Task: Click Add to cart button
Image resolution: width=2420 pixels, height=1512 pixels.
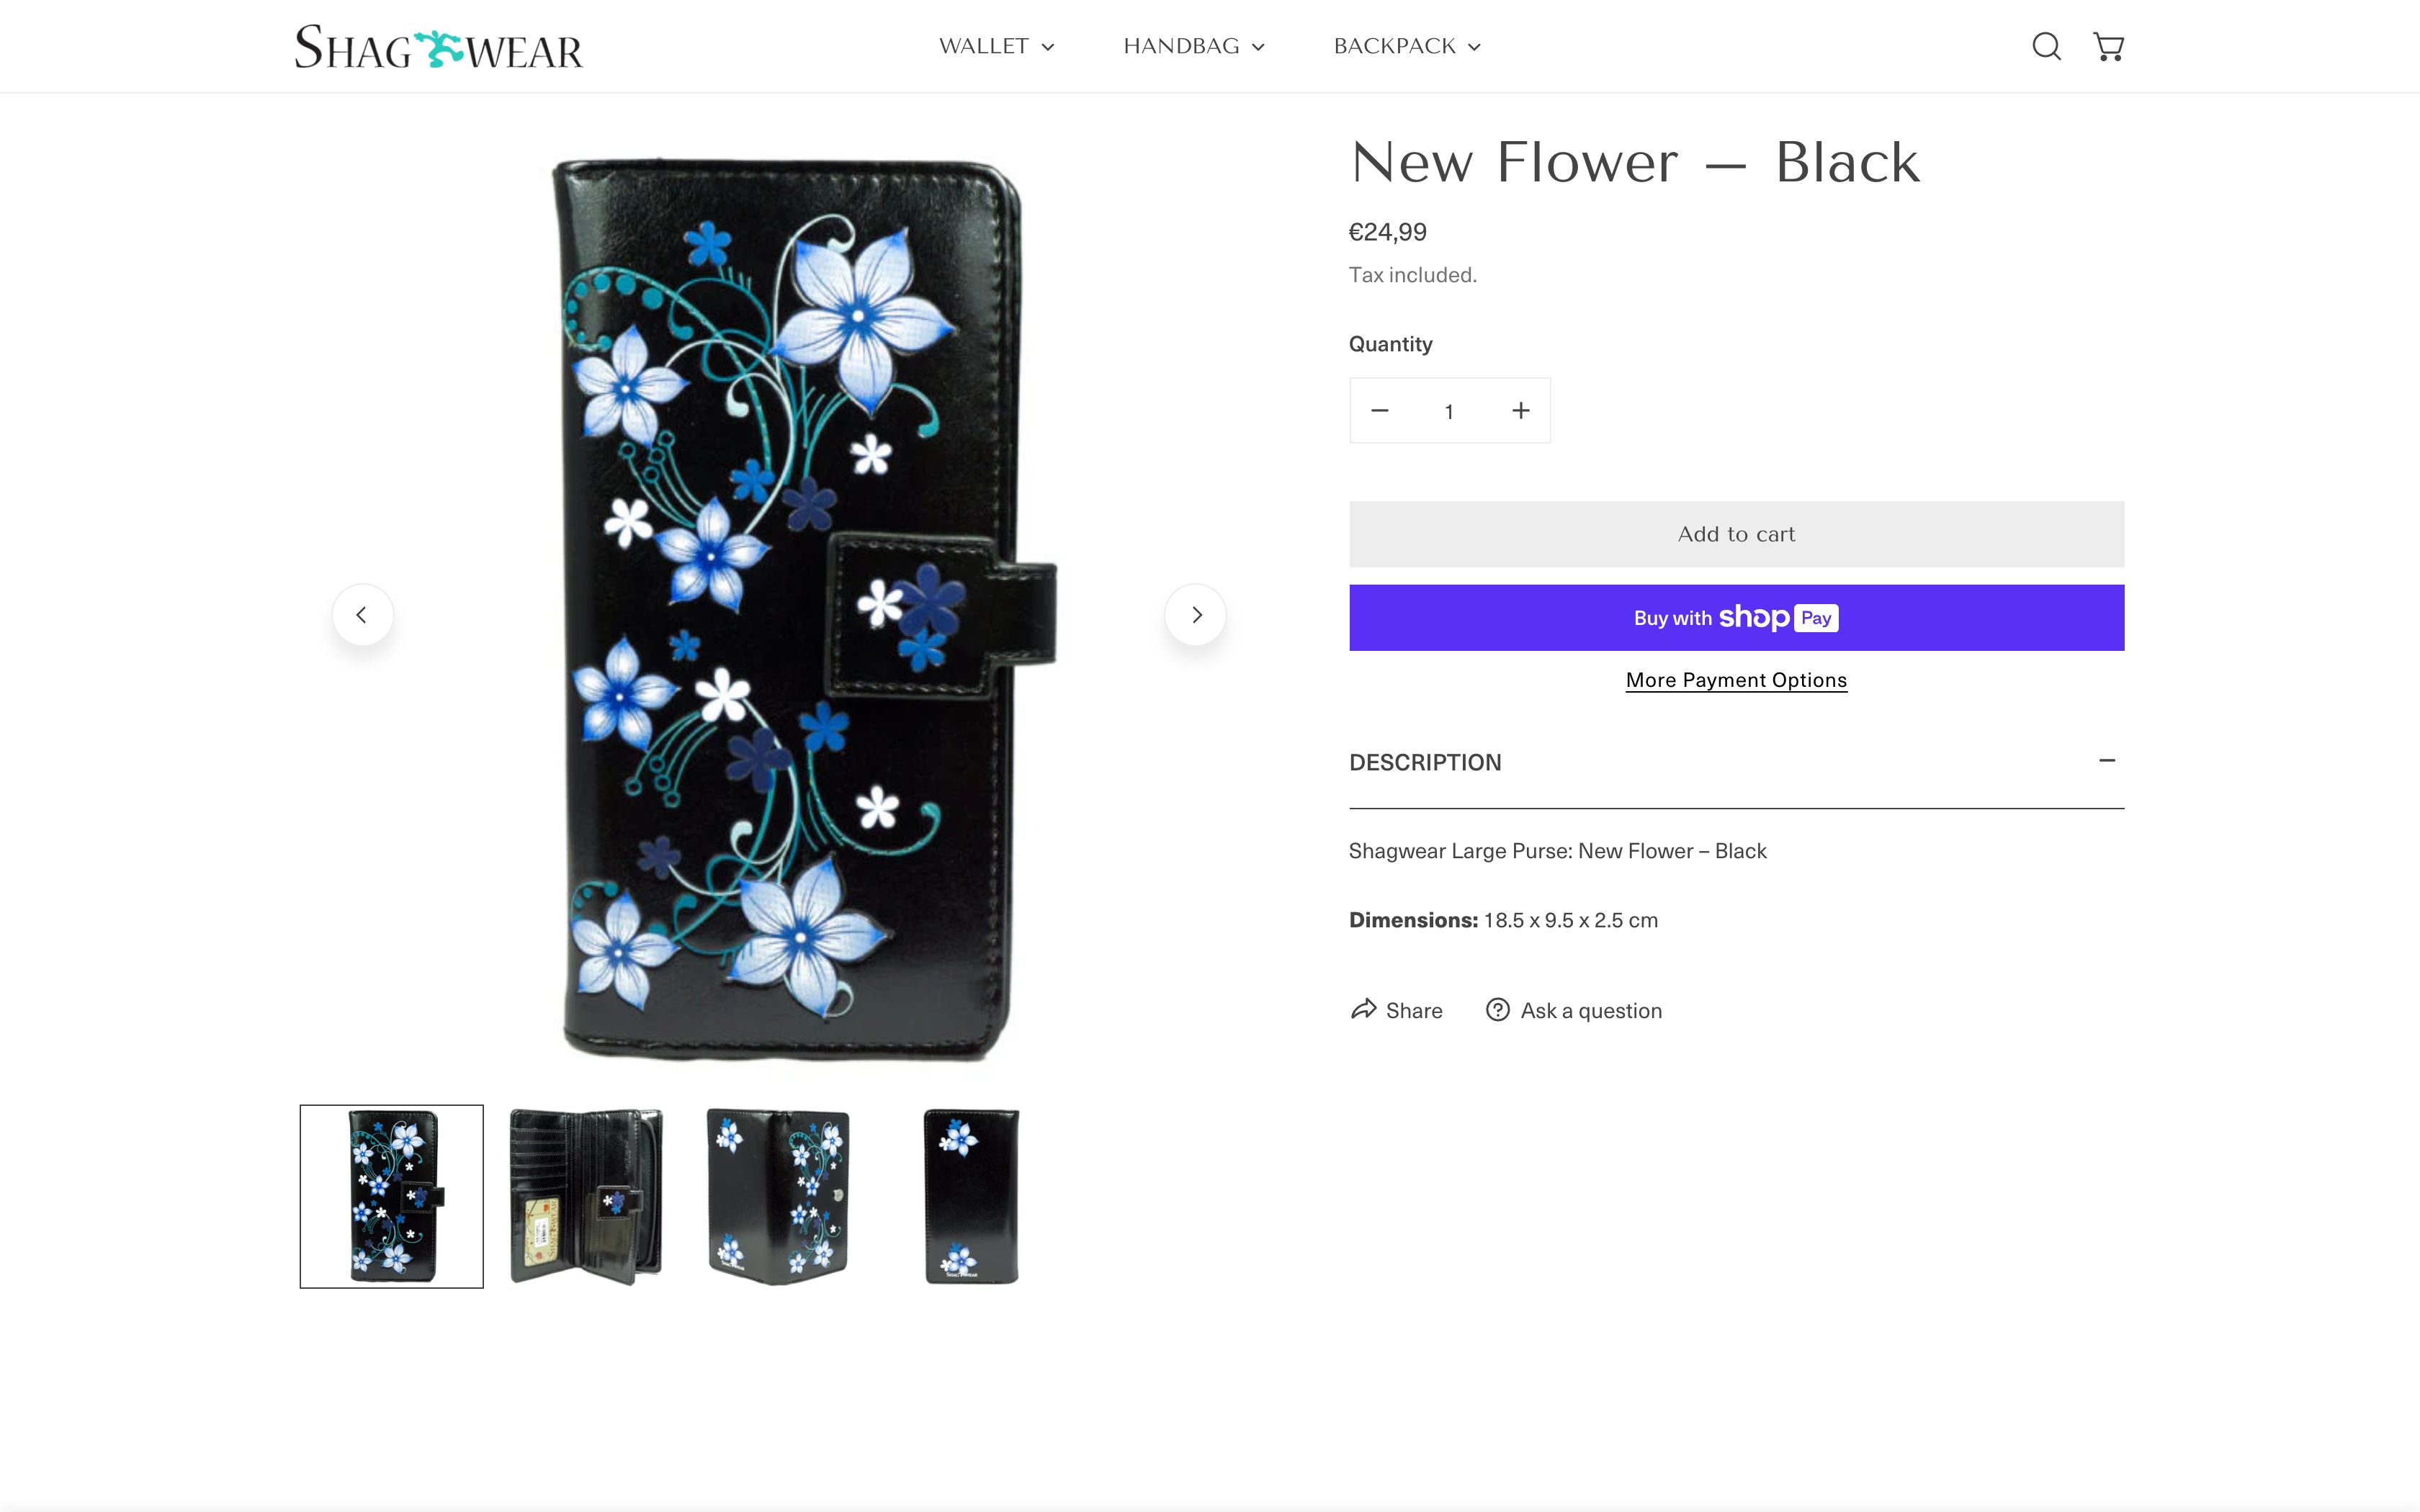Action: pos(1736,534)
